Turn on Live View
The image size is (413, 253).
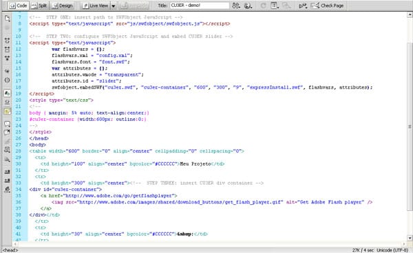tap(95, 5)
